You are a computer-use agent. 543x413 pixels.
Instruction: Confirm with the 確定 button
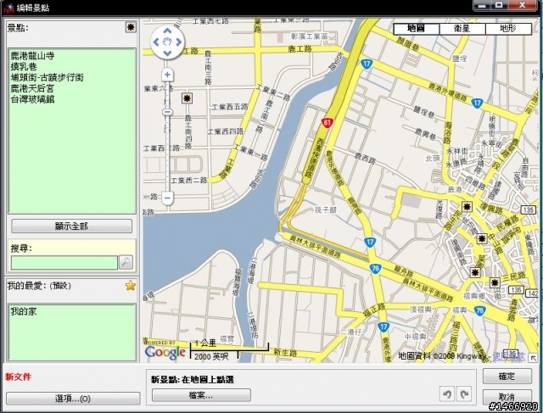507,377
